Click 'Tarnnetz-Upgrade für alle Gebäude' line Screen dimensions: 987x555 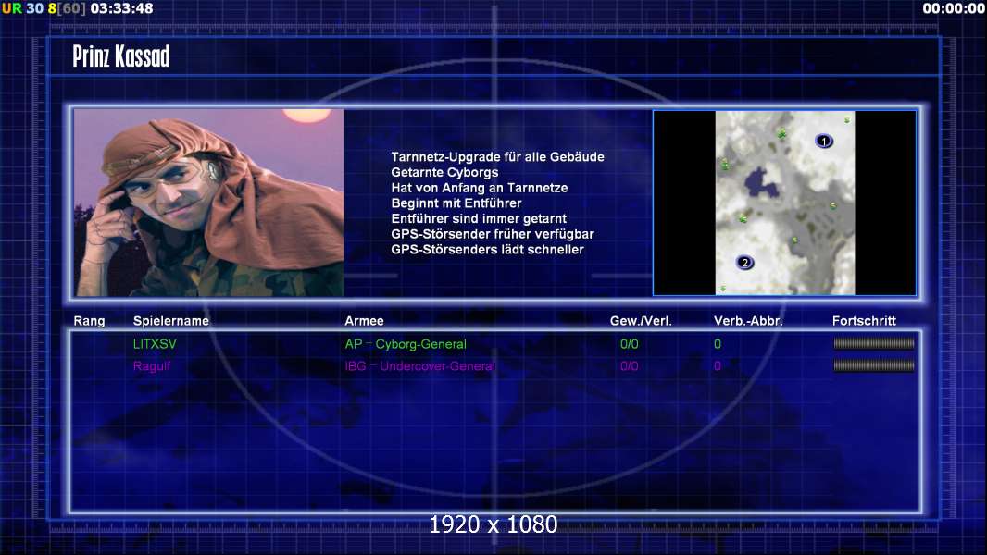(x=497, y=156)
